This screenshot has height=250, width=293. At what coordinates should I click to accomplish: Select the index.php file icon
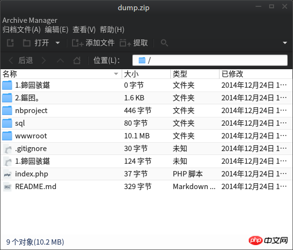7,174
